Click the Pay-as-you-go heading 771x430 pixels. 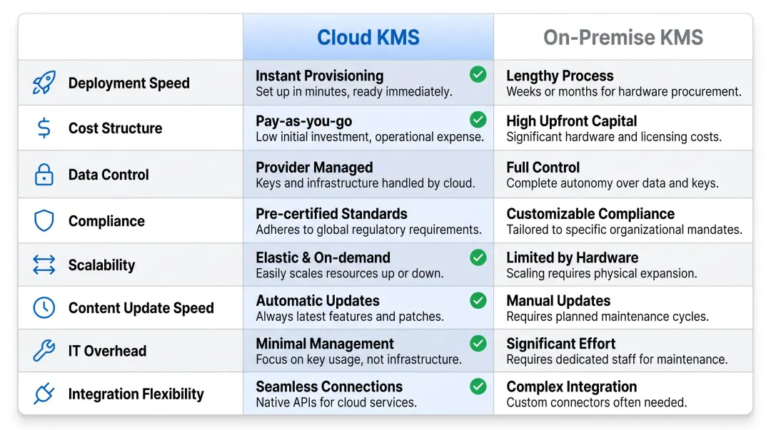304,121
